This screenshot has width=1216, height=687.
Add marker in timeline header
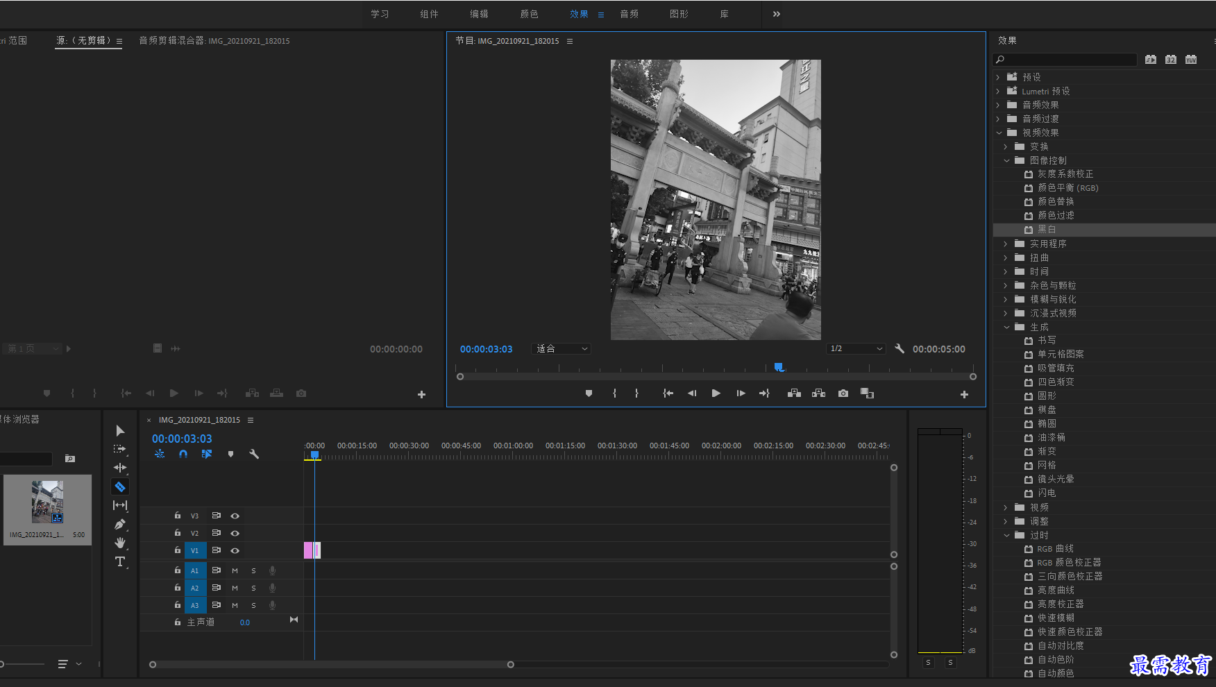coord(230,454)
